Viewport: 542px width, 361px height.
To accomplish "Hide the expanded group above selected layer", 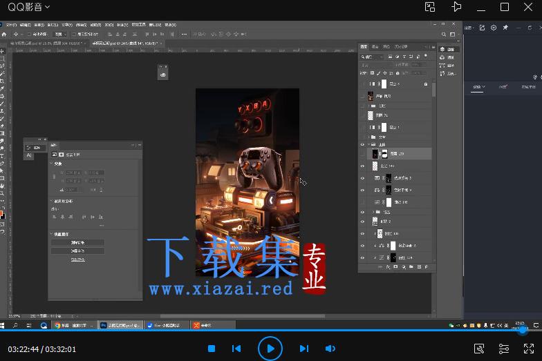I will click(x=362, y=145).
